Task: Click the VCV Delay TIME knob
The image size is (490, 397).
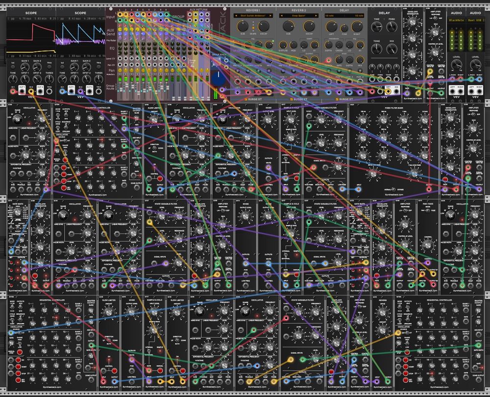Action: 376,27
